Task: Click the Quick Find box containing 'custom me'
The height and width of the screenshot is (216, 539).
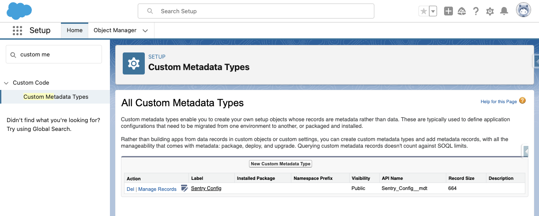Action: (54, 54)
